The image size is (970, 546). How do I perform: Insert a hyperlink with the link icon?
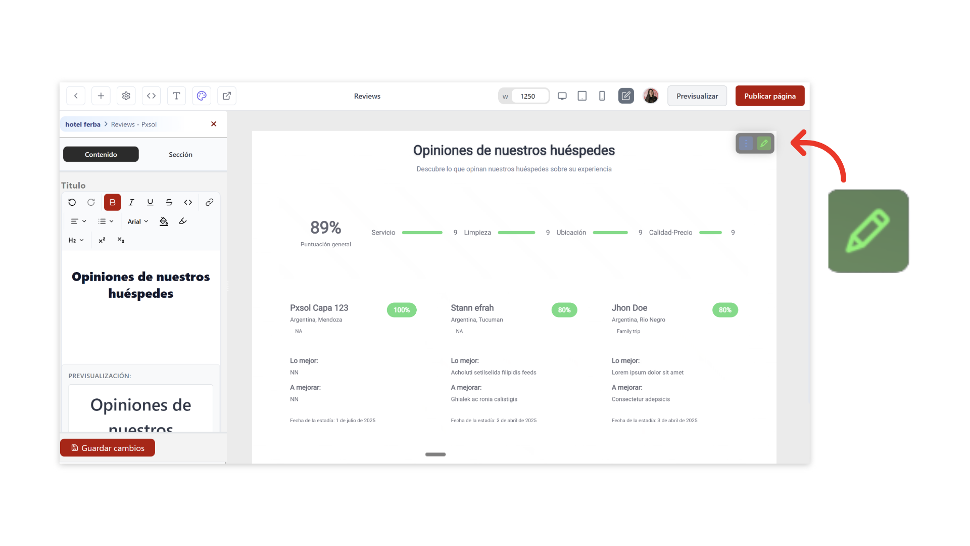[x=209, y=202]
